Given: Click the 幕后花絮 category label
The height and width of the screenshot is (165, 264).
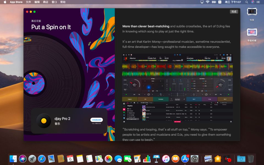Looking at the screenshot, I should 36,21.
